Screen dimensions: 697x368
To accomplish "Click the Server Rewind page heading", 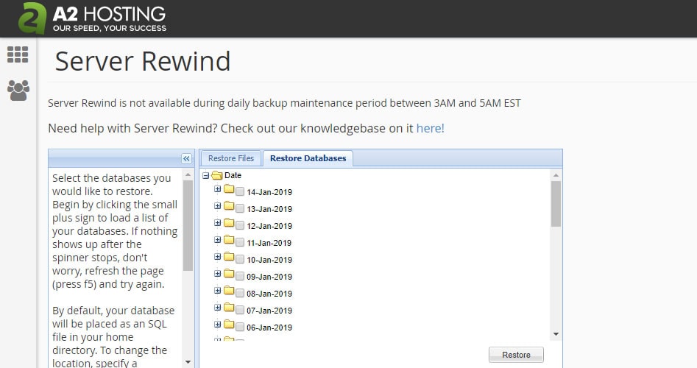I will [143, 61].
